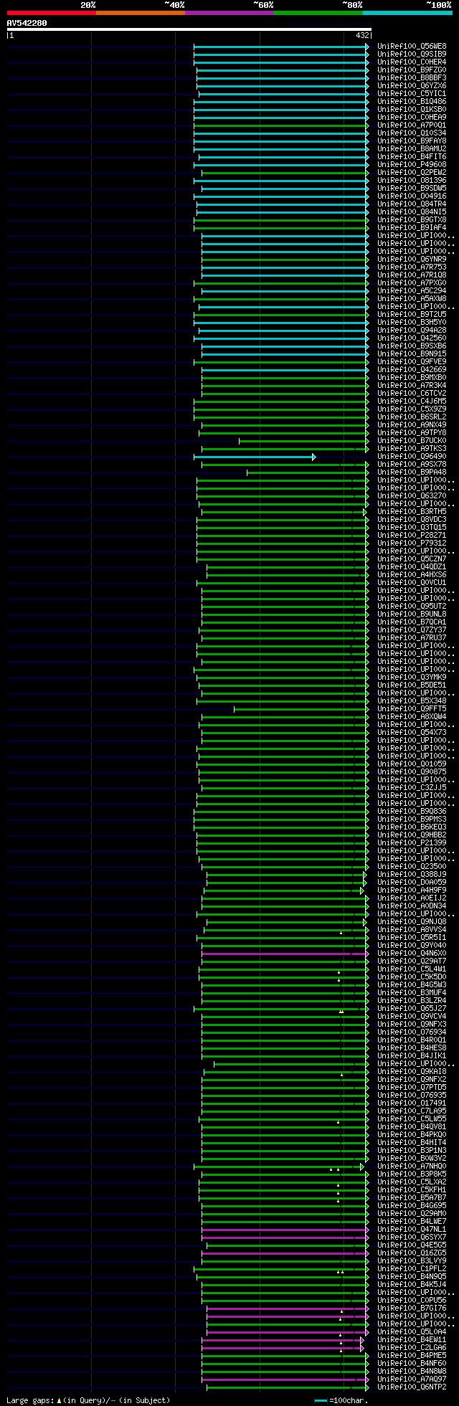Select hit label UniRef100_P28271

412,536
